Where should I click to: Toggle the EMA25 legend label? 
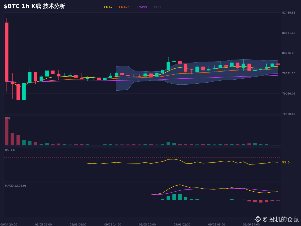coord(124,7)
